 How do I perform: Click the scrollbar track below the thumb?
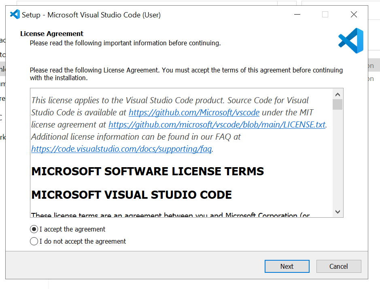click(x=338, y=158)
